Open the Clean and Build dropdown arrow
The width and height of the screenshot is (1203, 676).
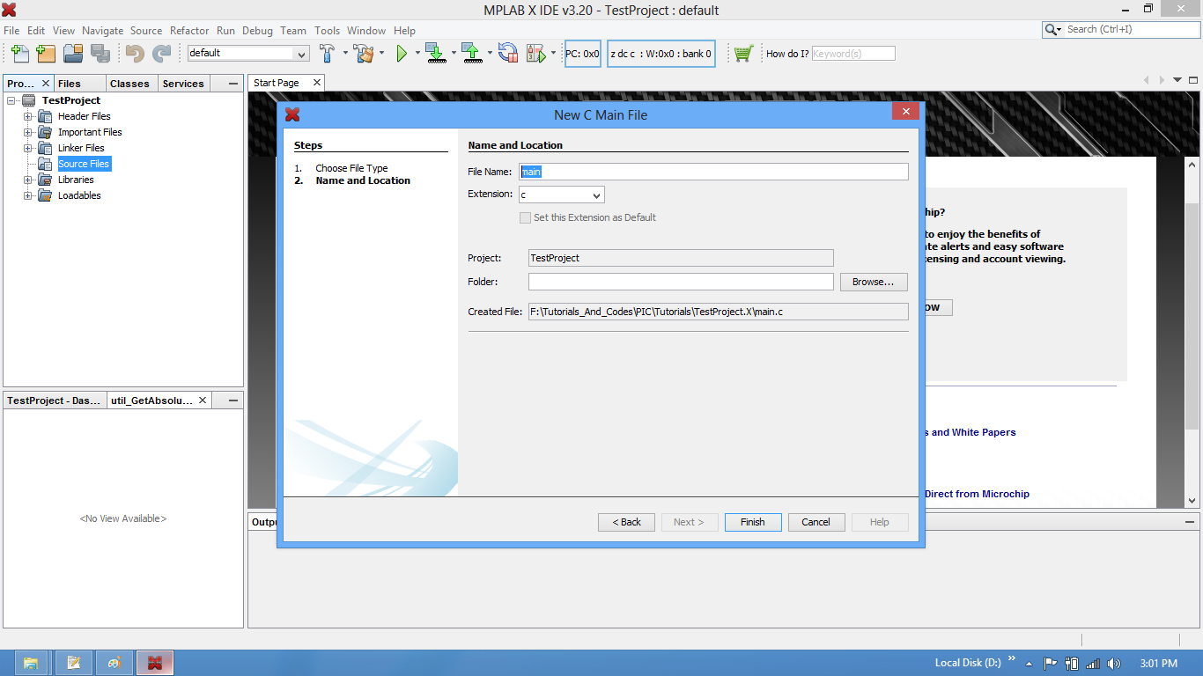pos(382,54)
